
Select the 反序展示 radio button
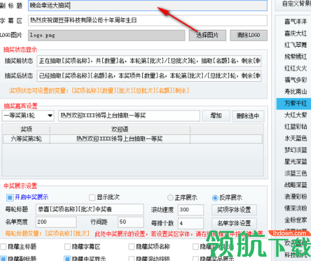click(x=215, y=198)
